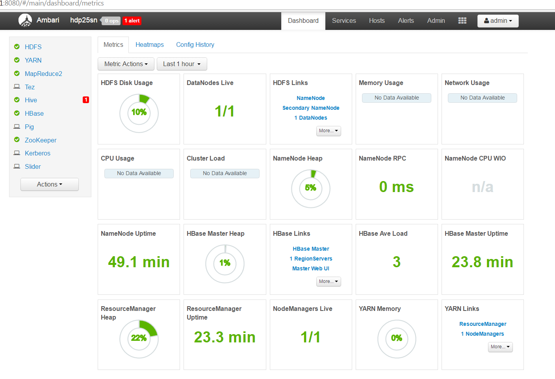The height and width of the screenshot is (379, 555).
Task: Click the MapReduce2 green status icon
Action: (17, 73)
